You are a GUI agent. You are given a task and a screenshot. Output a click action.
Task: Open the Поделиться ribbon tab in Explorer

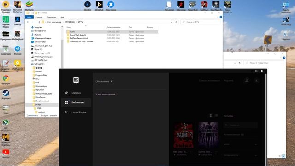point(51,17)
